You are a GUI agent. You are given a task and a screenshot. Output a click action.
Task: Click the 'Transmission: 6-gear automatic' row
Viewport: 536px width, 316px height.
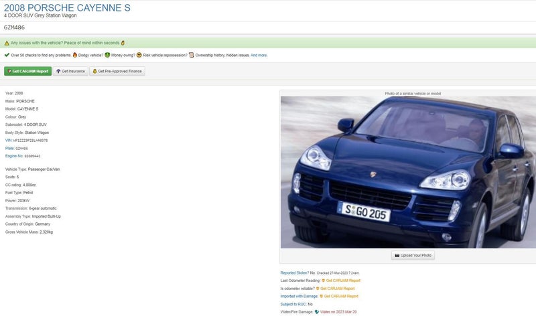point(31,208)
